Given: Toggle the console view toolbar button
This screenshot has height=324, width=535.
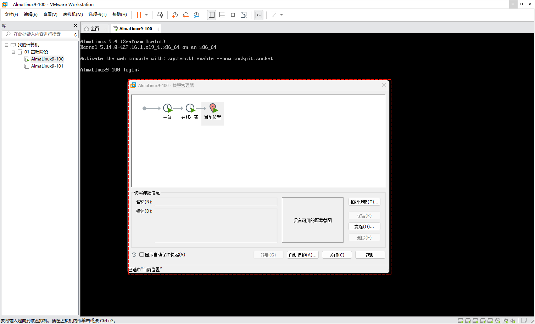Looking at the screenshot, I should (259, 15).
